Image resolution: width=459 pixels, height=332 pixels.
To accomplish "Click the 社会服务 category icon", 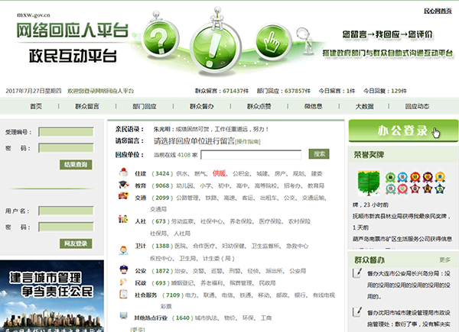I will 122,293.
